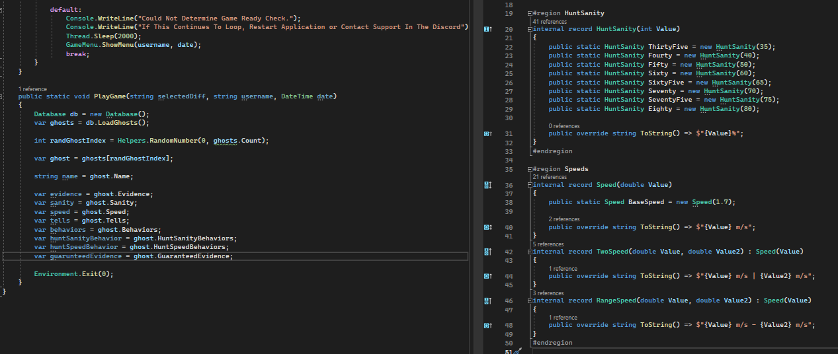838x354 pixels.
Task: Collapse the RangeSpeed record body
Action: pyautogui.click(x=529, y=301)
